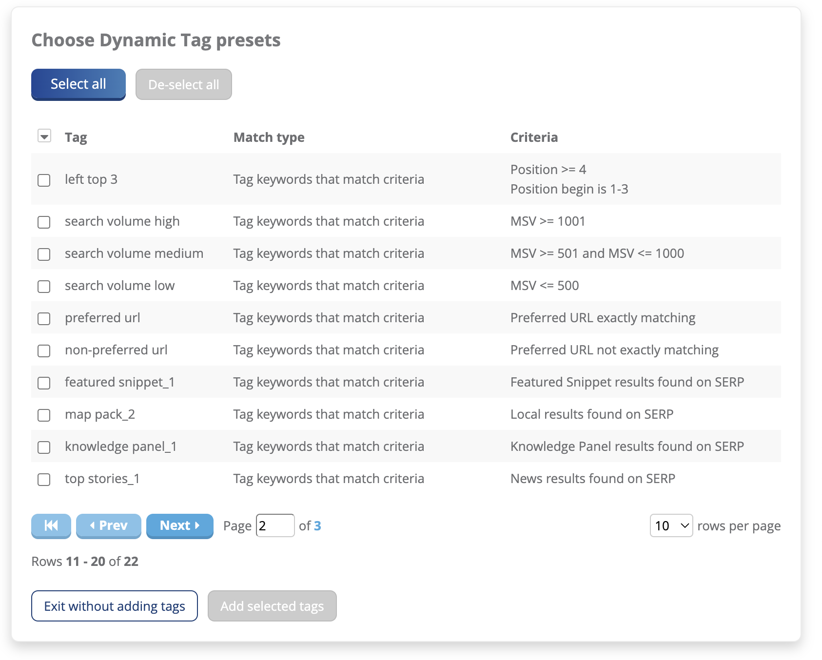
Task: Jump to first page icon button
Action: click(51, 525)
